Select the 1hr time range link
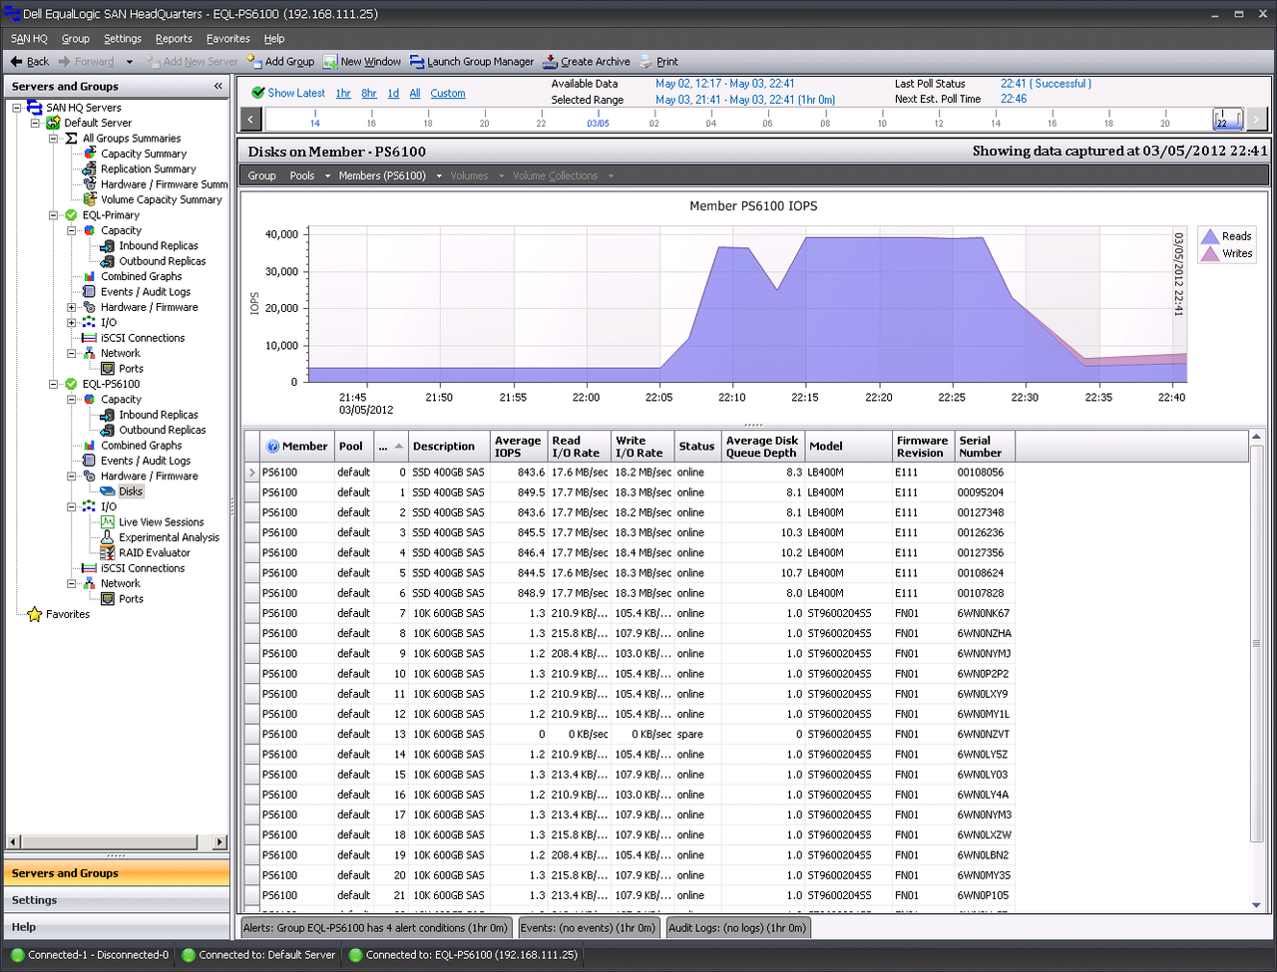1277x972 pixels. click(x=343, y=94)
